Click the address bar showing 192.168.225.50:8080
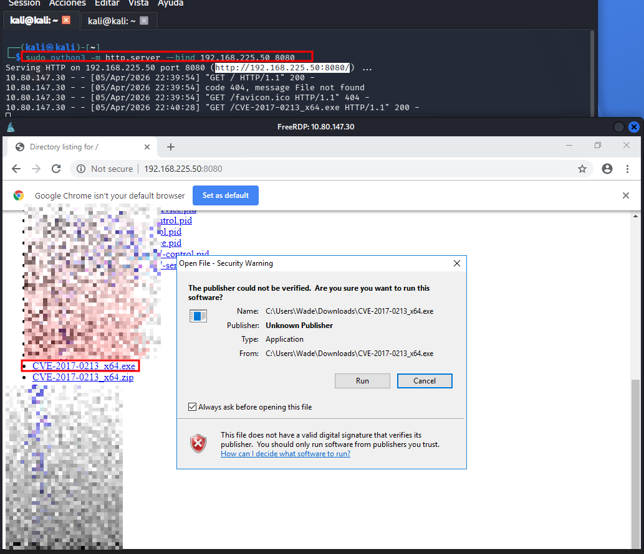Image resolution: width=644 pixels, height=554 pixels. 312,169
